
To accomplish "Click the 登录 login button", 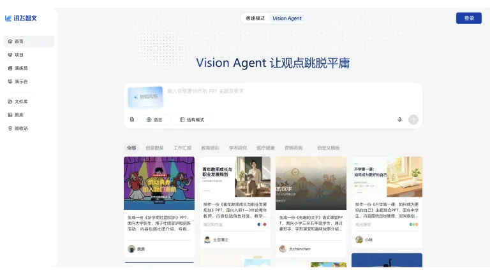I will coord(469,18).
